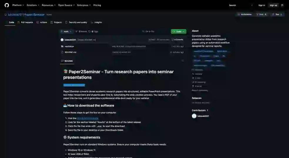
Task: Open the Releases heading link
Action: point(197,98)
